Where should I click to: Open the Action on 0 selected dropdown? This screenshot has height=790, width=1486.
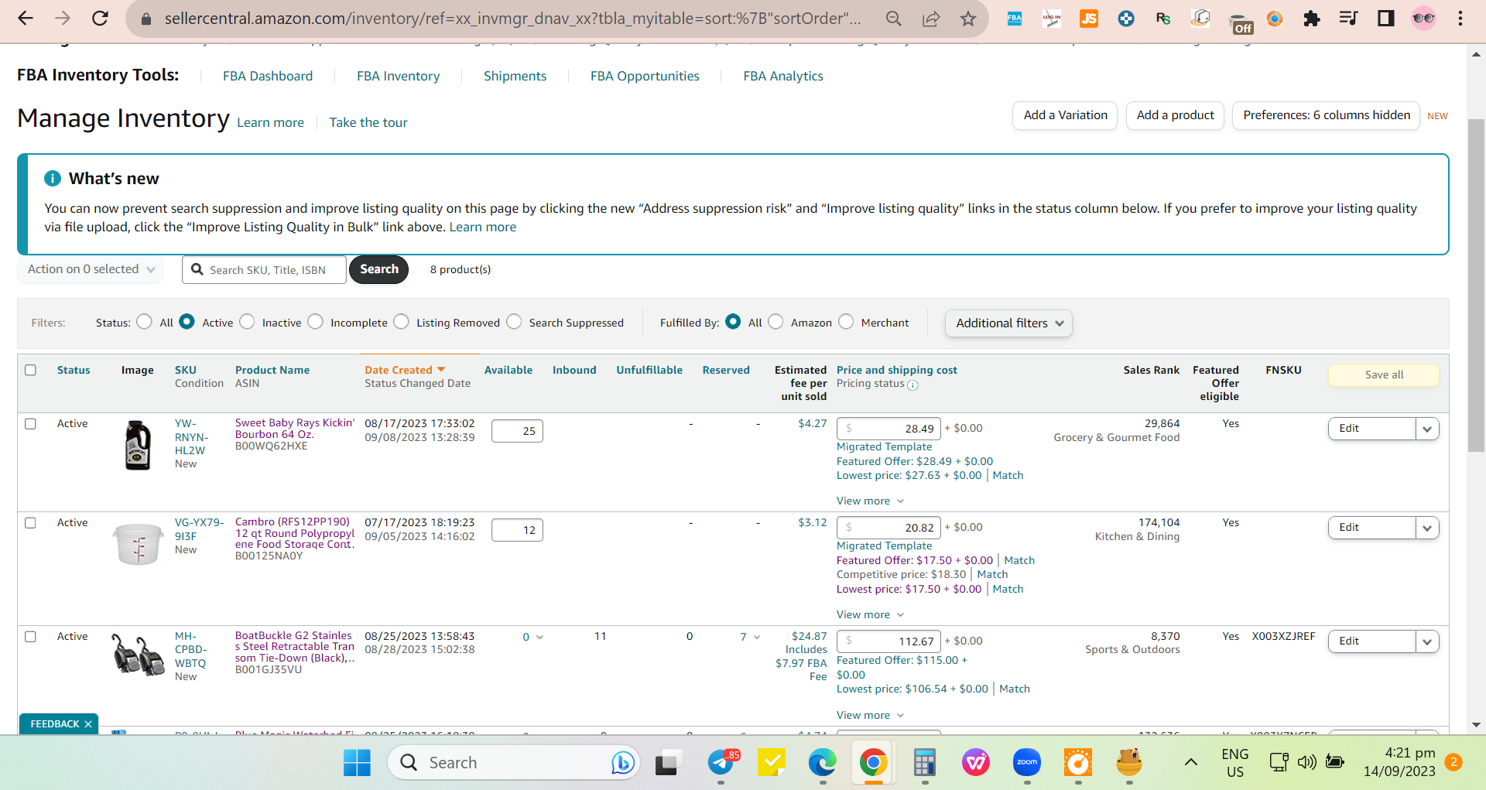91,269
